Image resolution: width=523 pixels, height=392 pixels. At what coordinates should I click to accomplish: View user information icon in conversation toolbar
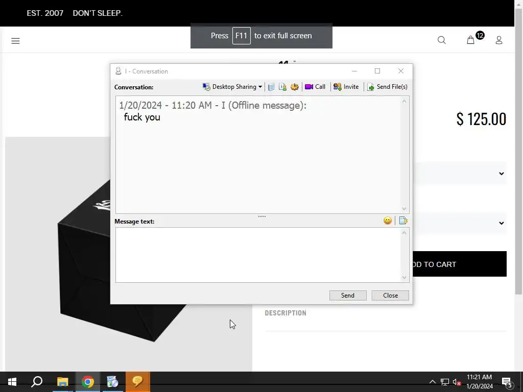point(282,87)
